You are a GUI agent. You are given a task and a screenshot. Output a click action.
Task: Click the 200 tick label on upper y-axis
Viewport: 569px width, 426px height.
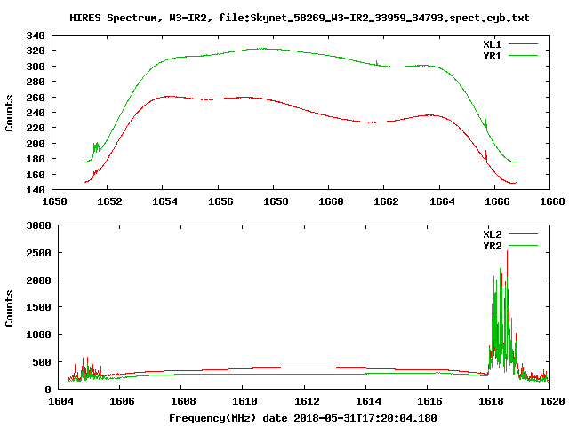(x=36, y=144)
